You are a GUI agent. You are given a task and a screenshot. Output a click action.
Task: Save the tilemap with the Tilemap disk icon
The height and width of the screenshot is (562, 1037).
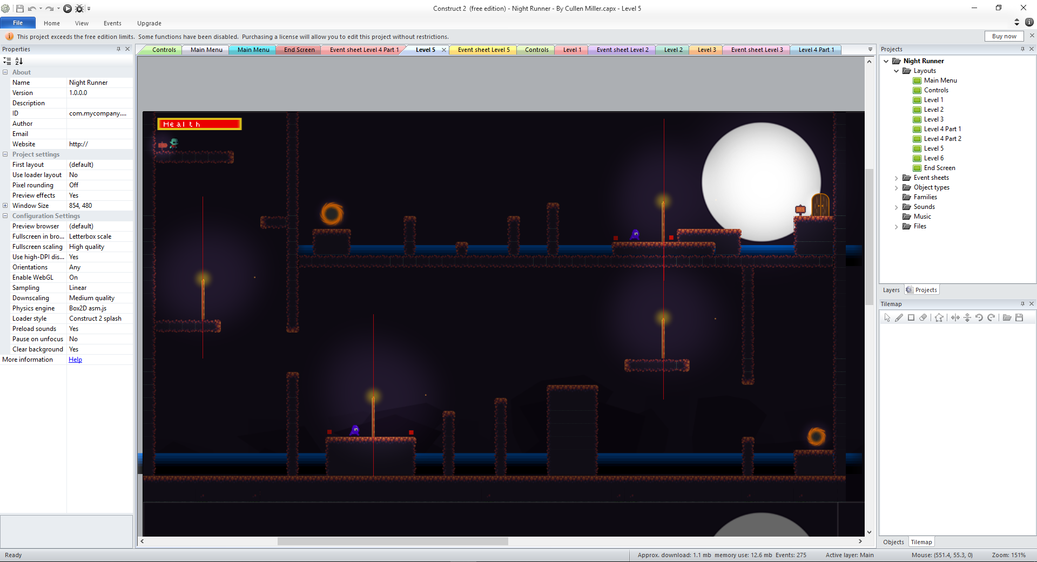tap(1019, 317)
